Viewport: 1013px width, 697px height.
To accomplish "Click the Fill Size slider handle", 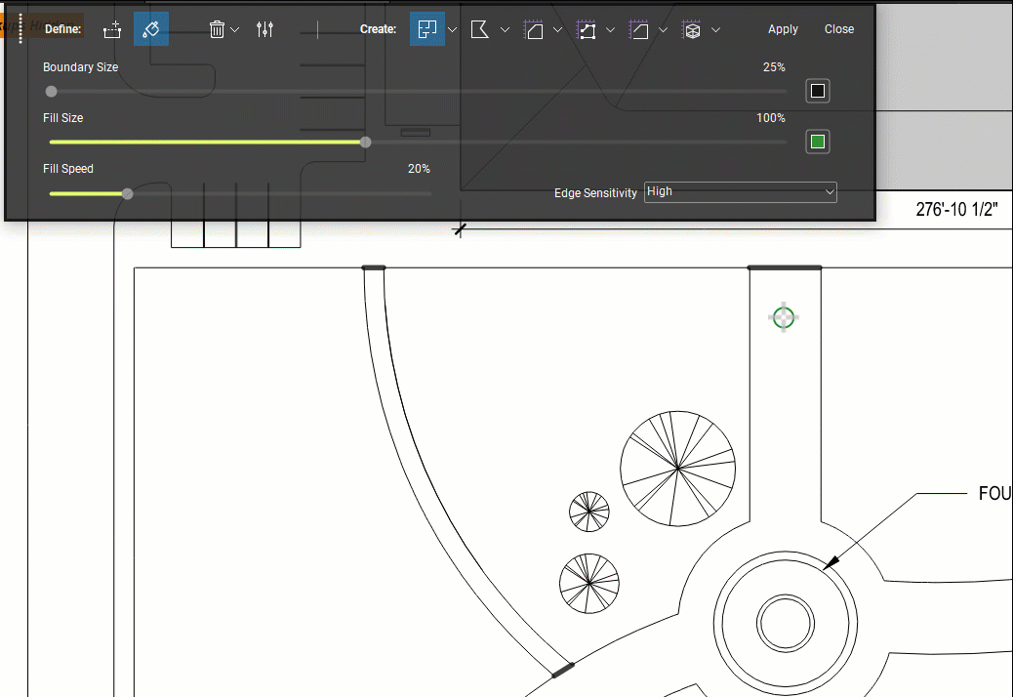I will click(365, 143).
